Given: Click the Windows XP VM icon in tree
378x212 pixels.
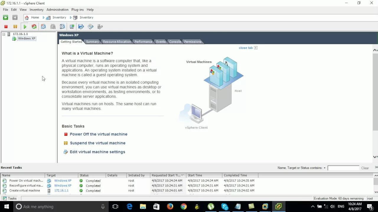Looking at the screenshot, I should pos(14,39).
